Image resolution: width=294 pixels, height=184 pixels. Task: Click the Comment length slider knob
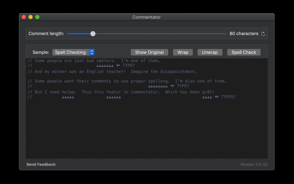click(x=93, y=33)
